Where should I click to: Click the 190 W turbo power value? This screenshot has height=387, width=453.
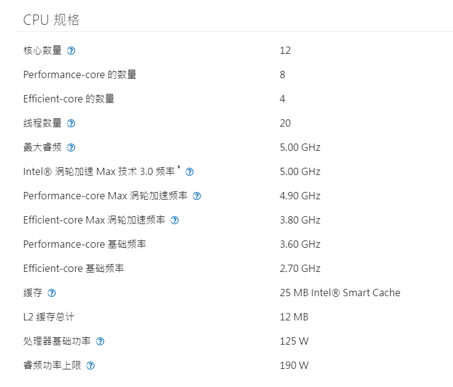[x=294, y=366]
